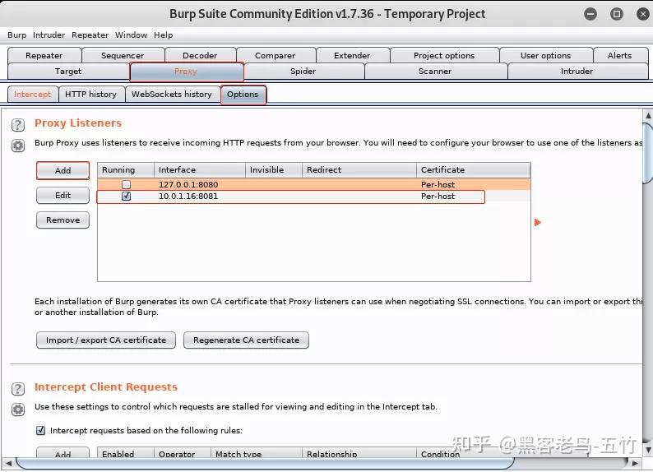Open the WebSockets history sub-tab
653x472 pixels.
pos(172,94)
